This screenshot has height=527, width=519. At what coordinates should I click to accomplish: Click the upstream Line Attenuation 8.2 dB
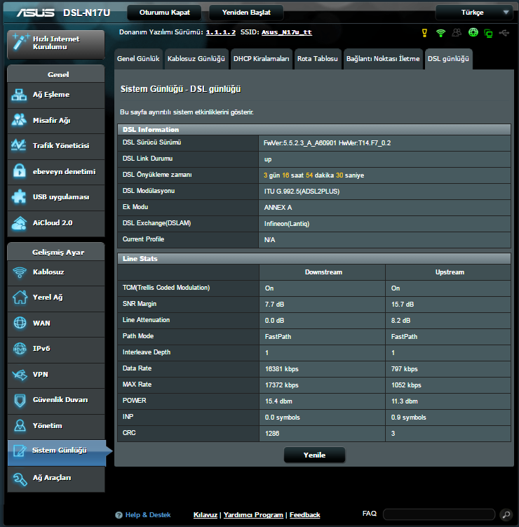400,321
